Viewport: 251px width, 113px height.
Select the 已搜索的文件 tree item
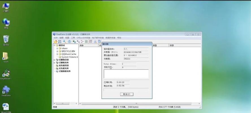click(65, 71)
